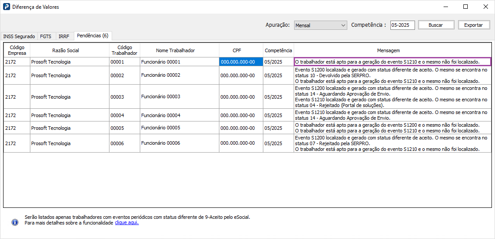
Task: Open the Apuração dropdown showing Mensal
Action: click(x=320, y=25)
